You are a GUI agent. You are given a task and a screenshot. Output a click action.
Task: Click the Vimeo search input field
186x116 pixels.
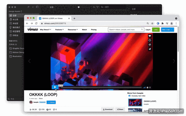point(126,29)
